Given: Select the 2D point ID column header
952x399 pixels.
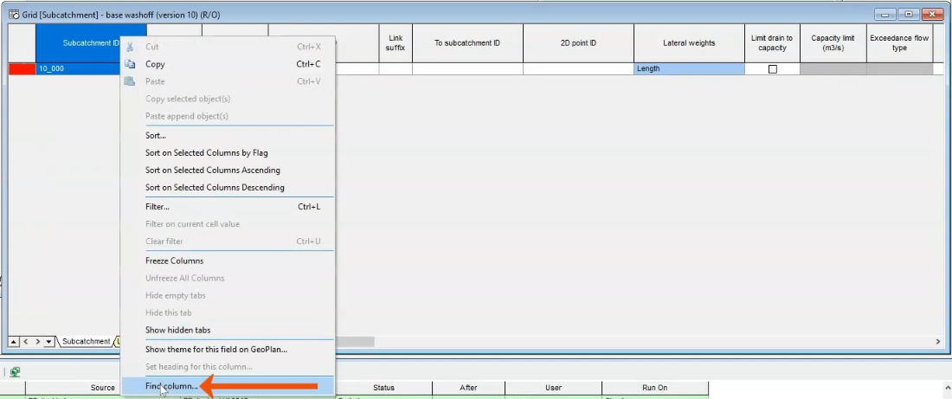Looking at the screenshot, I should click(x=579, y=43).
